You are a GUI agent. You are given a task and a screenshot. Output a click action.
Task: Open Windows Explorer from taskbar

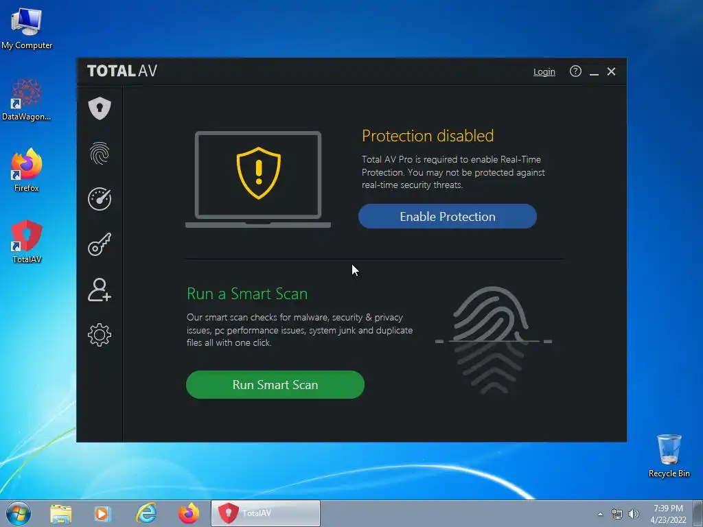[61, 513]
